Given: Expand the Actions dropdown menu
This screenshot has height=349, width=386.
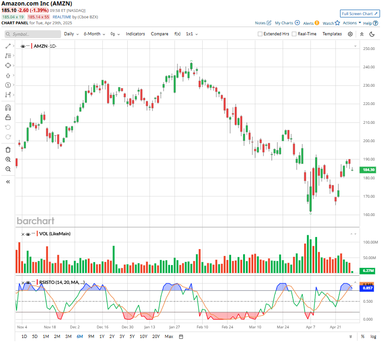Looking at the screenshot, I should pos(352,23).
